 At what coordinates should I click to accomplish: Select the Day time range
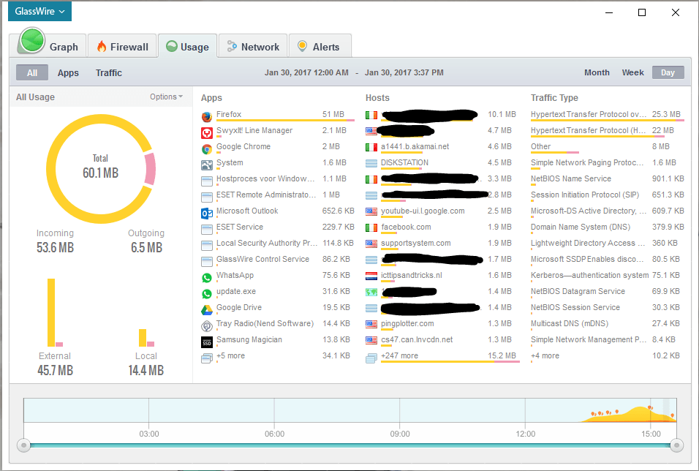click(668, 72)
